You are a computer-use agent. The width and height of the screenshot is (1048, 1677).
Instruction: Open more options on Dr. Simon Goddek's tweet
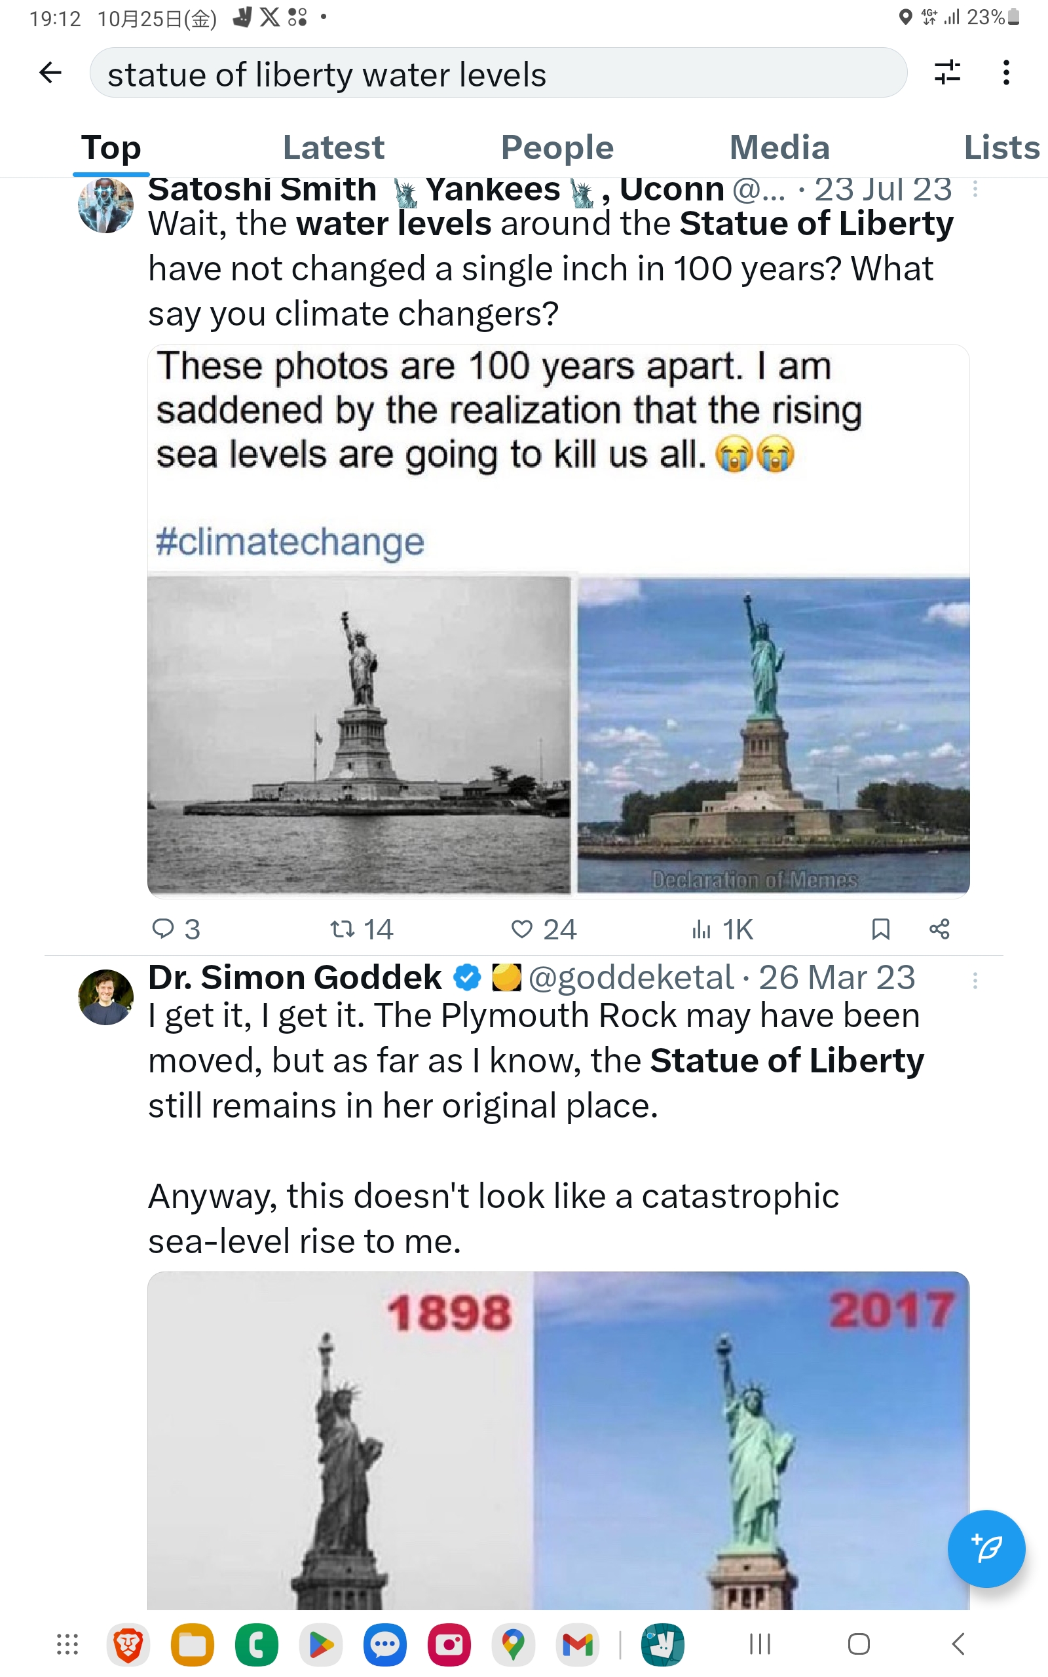pyautogui.click(x=975, y=980)
